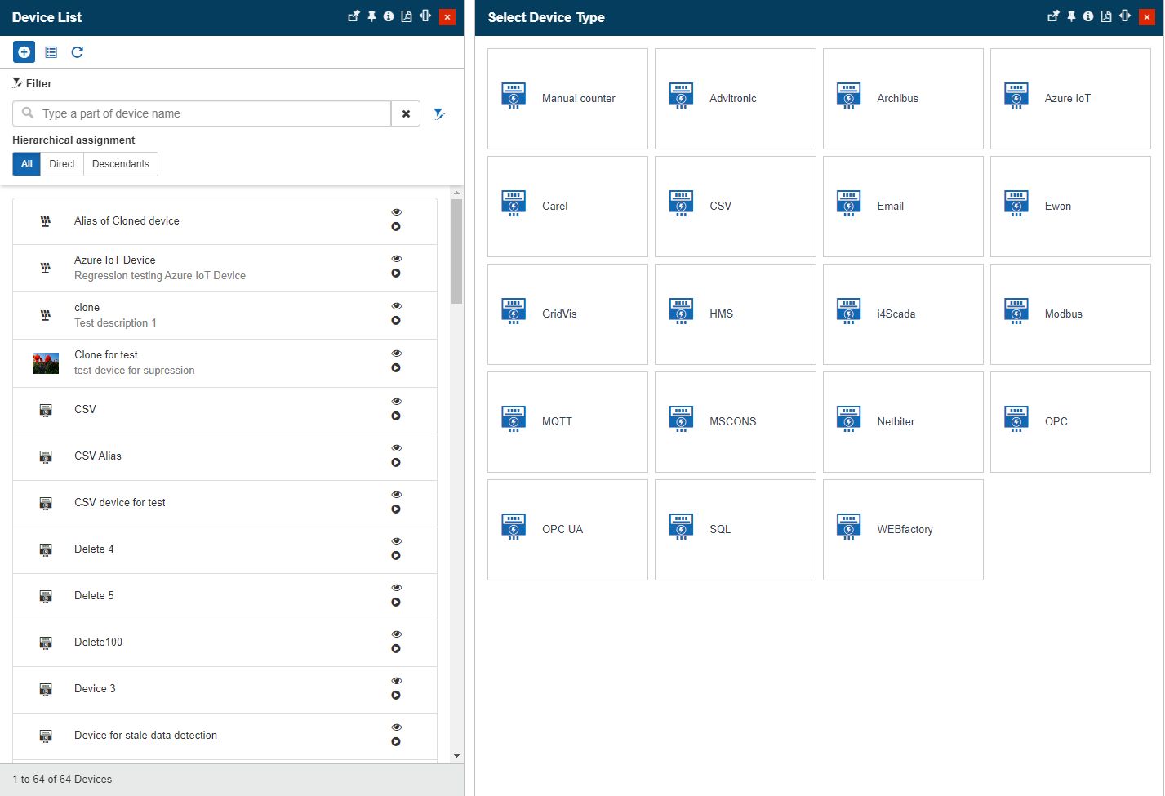
Task: Expand Select Device Type panel width icon
Action: pos(1125,16)
